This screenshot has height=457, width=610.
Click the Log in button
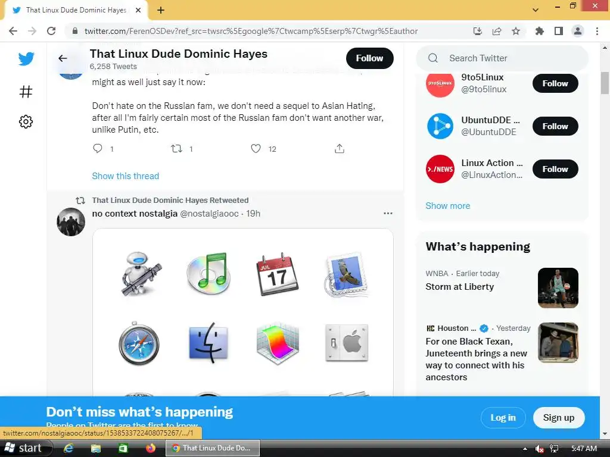pos(503,418)
